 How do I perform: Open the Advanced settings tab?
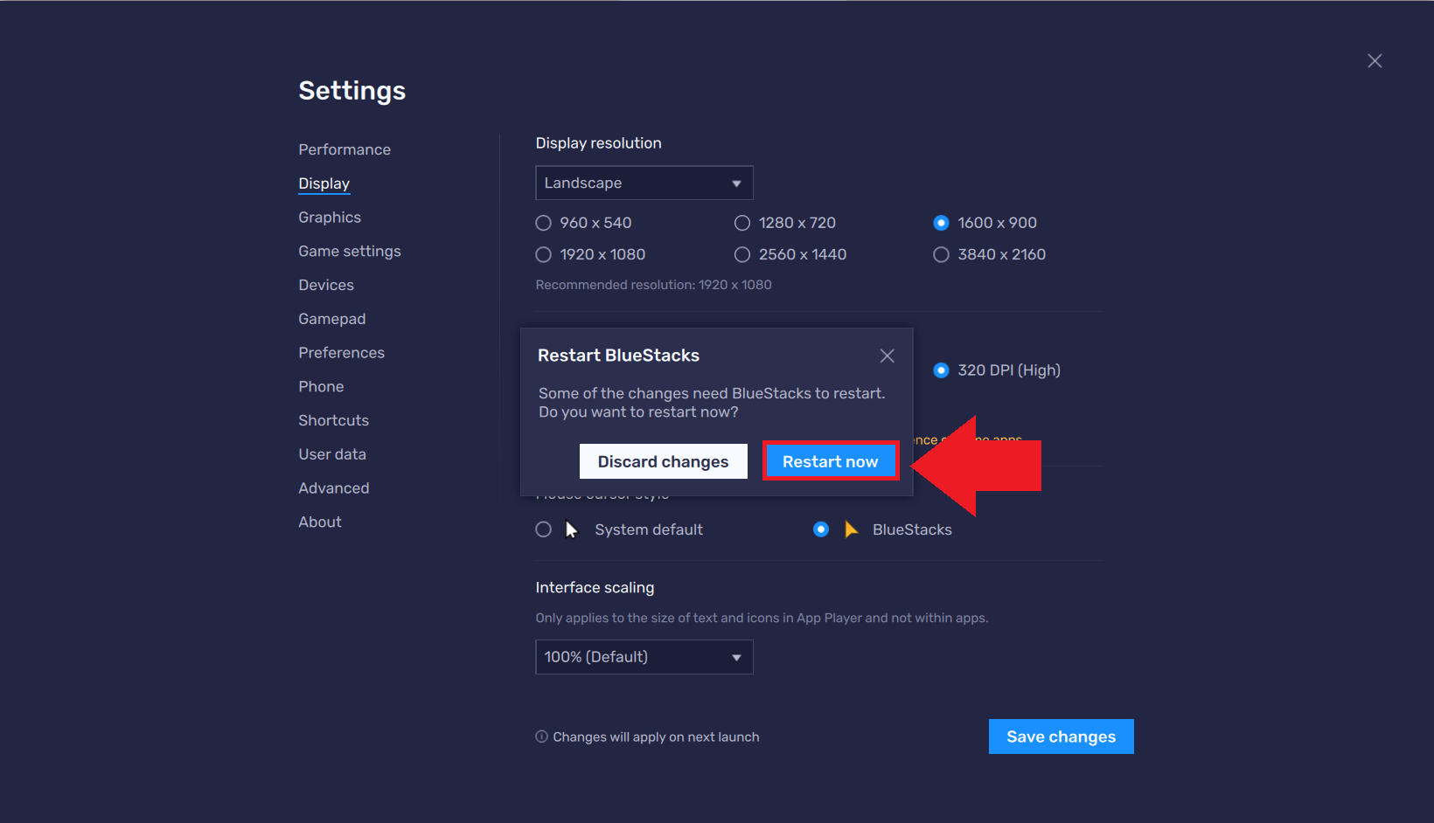point(334,488)
